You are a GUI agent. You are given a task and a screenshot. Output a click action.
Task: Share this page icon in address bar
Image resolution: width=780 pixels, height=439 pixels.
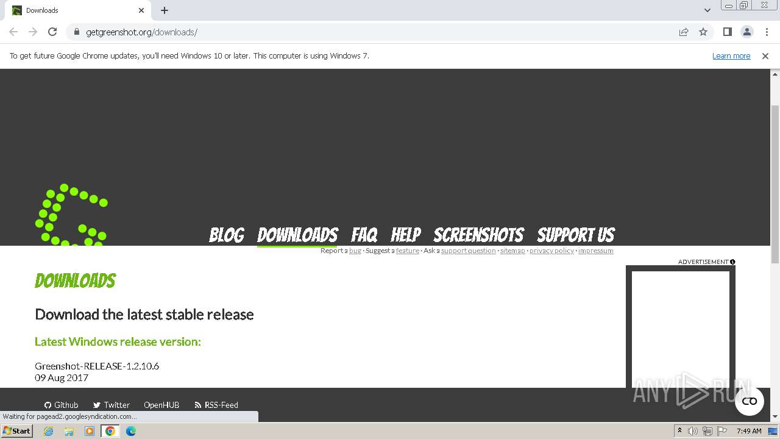pyautogui.click(x=684, y=32)
